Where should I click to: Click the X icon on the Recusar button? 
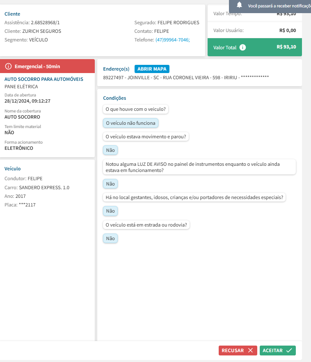[250, 351]
